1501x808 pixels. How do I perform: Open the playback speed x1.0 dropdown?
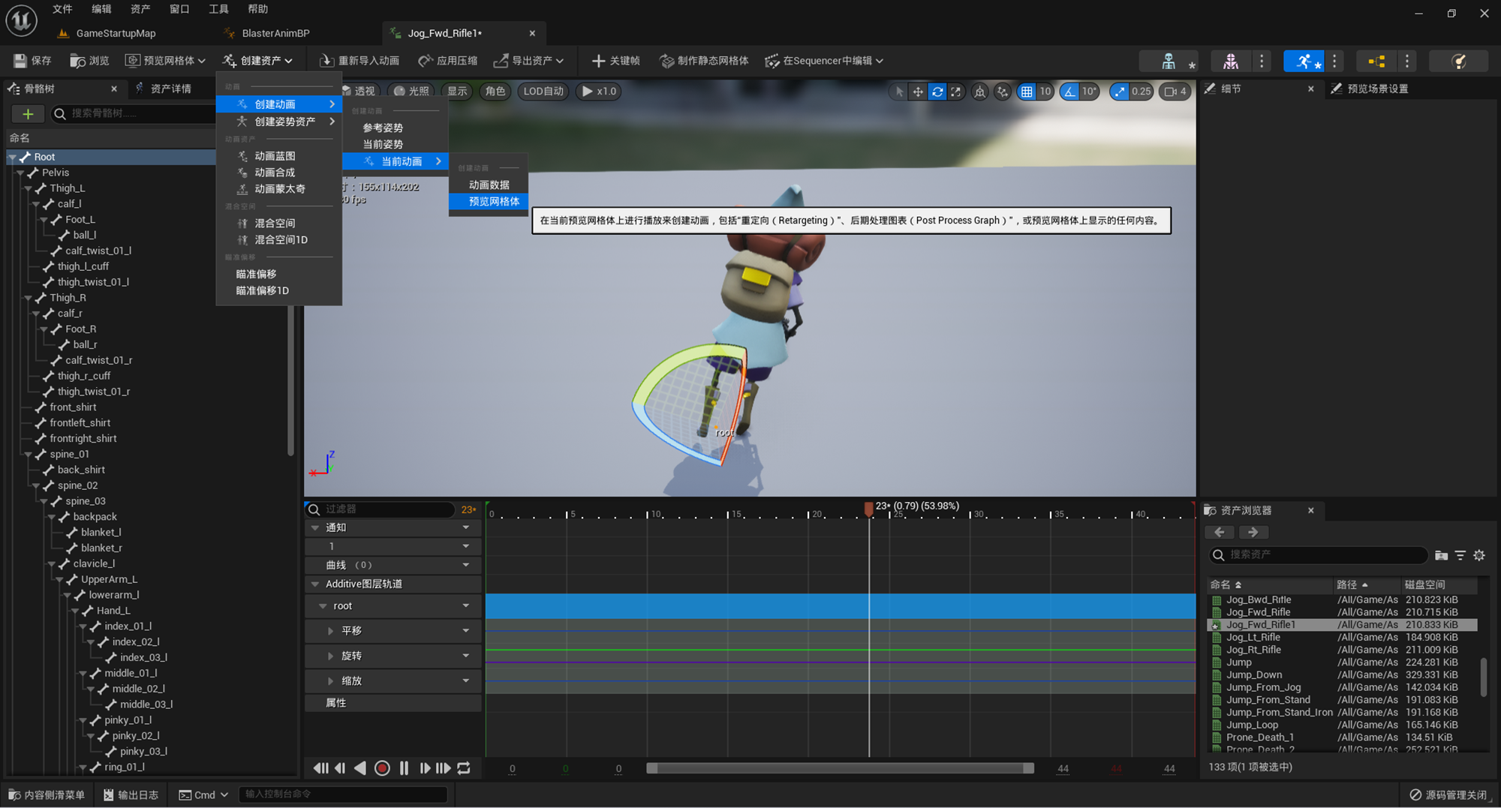pyautogui.click(x=599, y=92)
